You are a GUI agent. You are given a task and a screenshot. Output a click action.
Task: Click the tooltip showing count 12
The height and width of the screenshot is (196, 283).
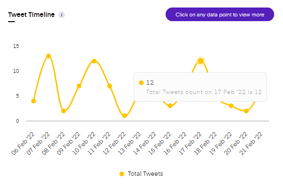pyautogui.click(x=200, y=87)
